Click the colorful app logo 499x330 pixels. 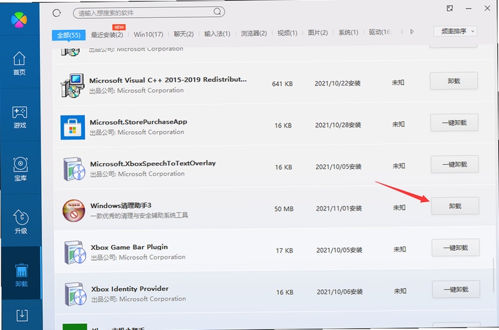pyautogui.click(x=19, y=20)
